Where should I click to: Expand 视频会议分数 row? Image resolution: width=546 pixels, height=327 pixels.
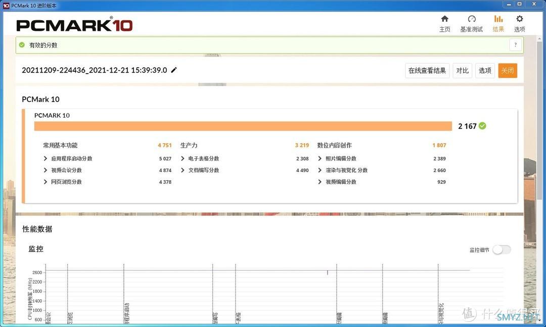click(45, 170)
